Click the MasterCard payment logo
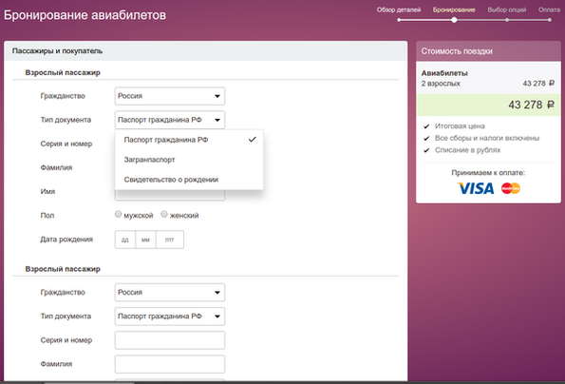The width and height of the screenshot is (565, 384). (x=511, y=188)
